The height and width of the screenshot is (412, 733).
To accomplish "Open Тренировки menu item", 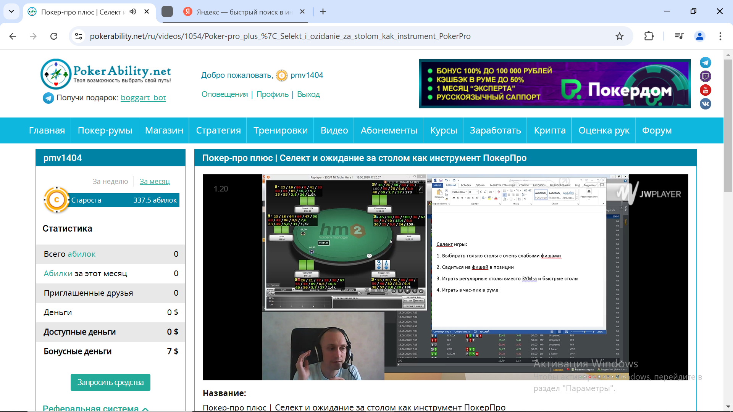I will coord(281,130).
